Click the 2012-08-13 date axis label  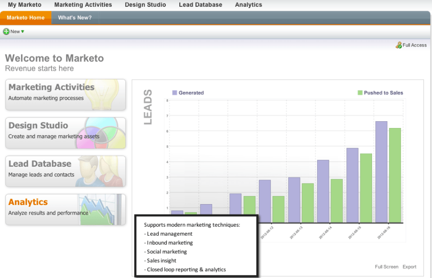coord(296,232)
